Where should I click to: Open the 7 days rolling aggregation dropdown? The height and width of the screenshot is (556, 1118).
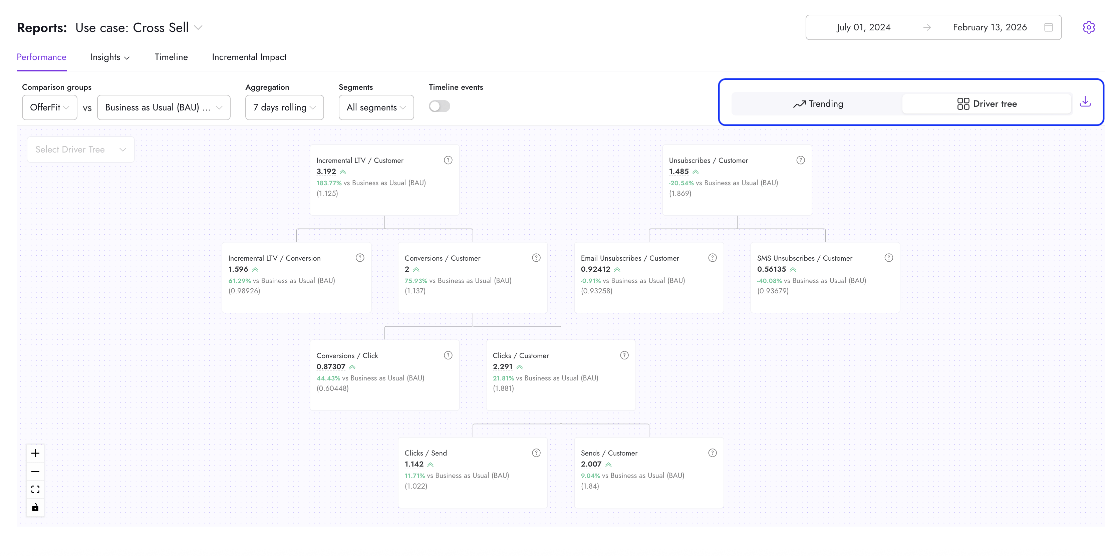point(284,107)
